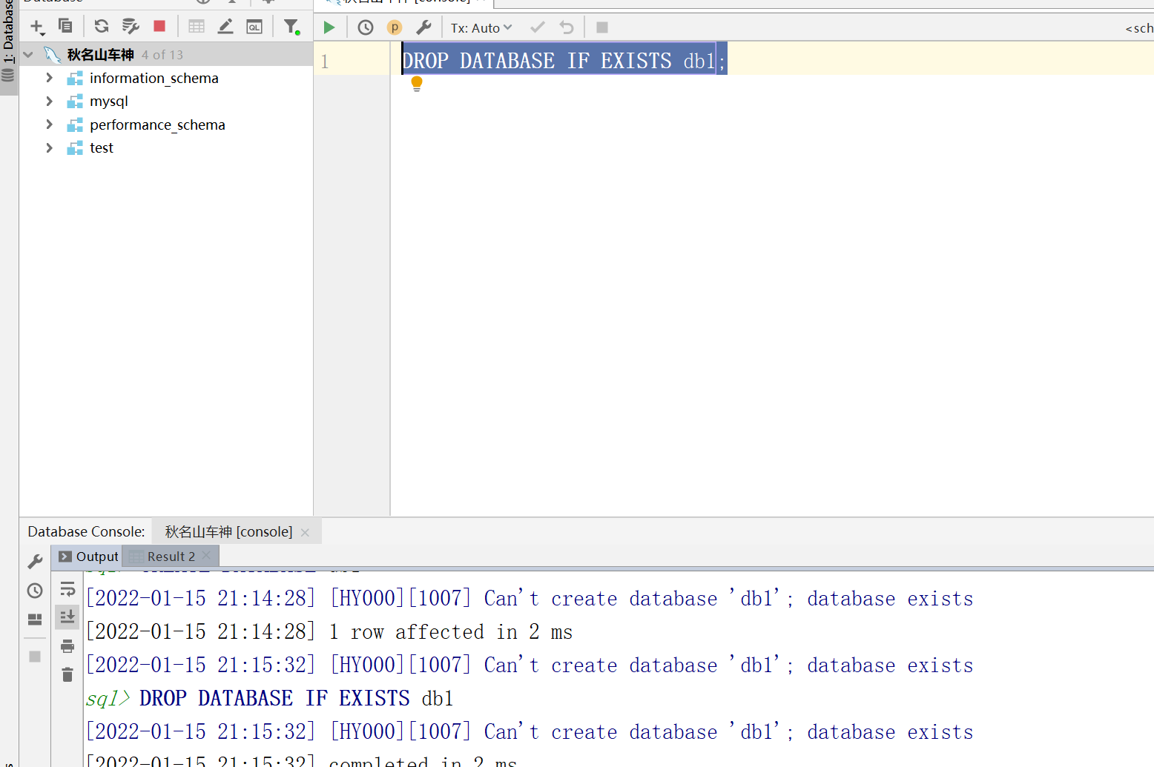Viewport: 1154px width, 767px height.
Task: Open the table editor icon
Action: 197,27
